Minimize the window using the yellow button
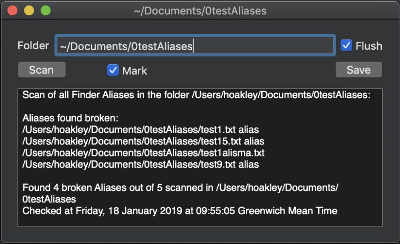This screenshot has height=244, width=400. [x=29, y=11]
